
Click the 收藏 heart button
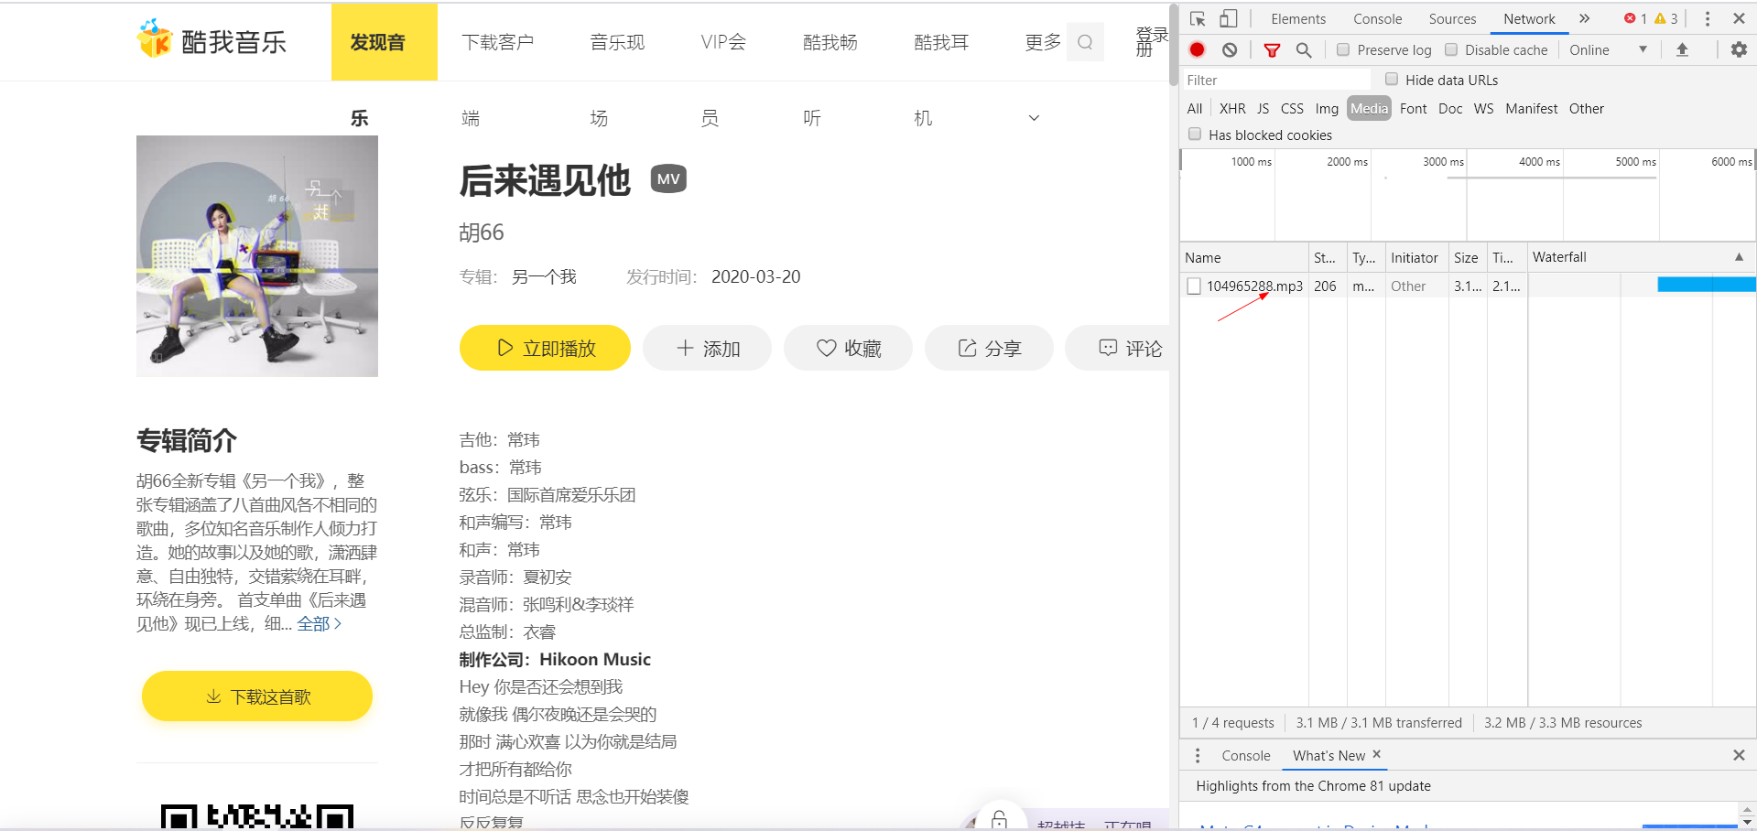848,348
